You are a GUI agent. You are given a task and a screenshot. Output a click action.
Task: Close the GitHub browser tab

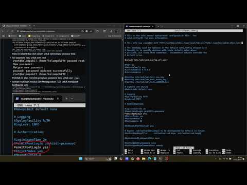(x=29, y=26)
